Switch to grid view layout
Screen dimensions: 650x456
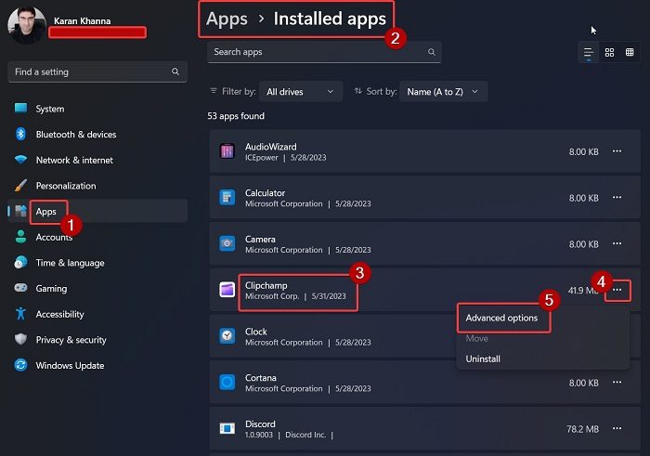[609, 52]
